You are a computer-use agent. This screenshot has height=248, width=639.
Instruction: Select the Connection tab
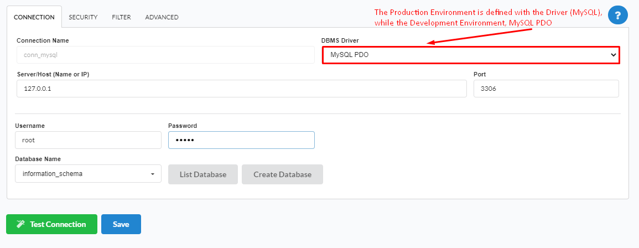[x=34, y=17]
